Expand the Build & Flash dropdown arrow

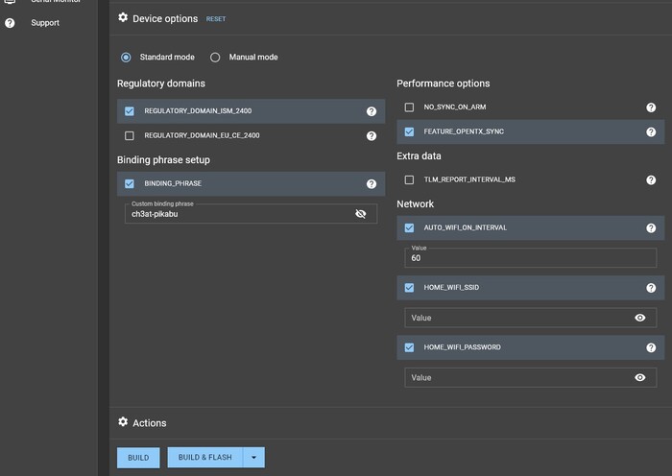253,458
